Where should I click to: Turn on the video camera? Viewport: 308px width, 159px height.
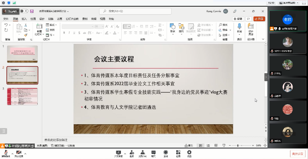click(x=19, y=154)
